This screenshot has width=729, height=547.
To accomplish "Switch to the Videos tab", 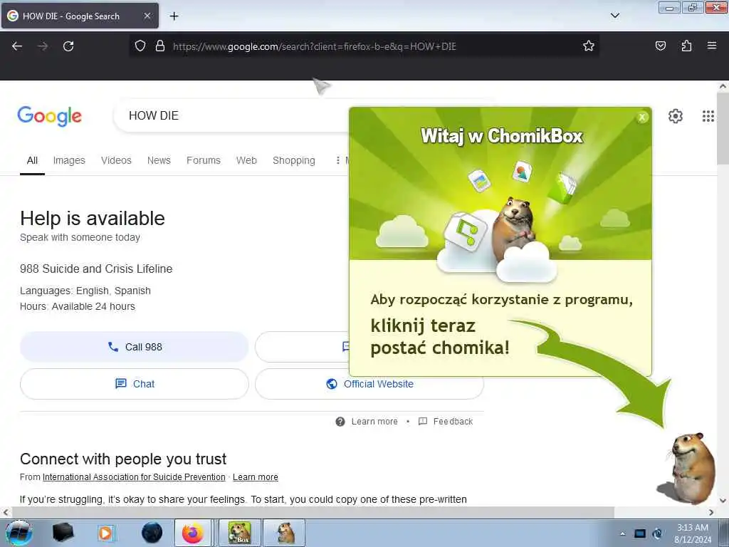I will point(116,160).
